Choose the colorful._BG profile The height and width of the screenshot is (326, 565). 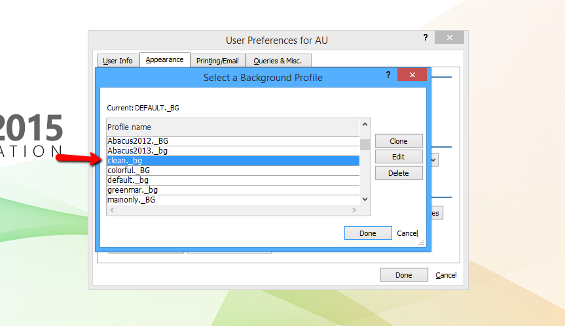(x=233, y=171)
